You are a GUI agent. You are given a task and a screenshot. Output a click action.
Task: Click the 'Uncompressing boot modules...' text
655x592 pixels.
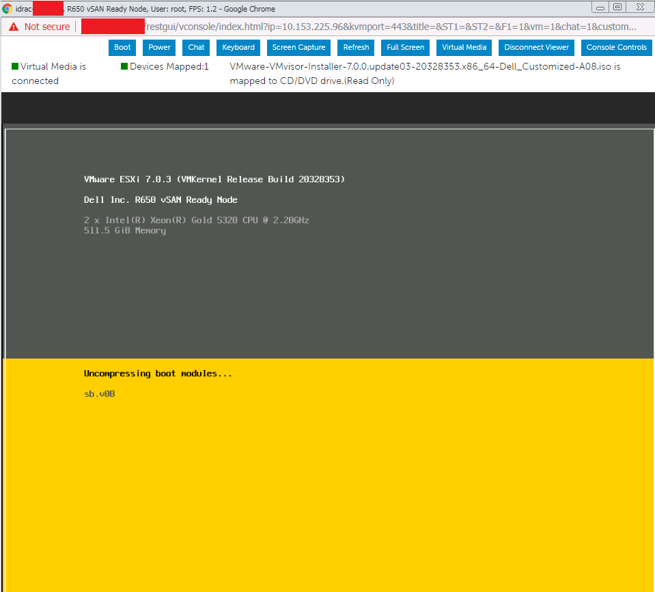click(158, 373)
